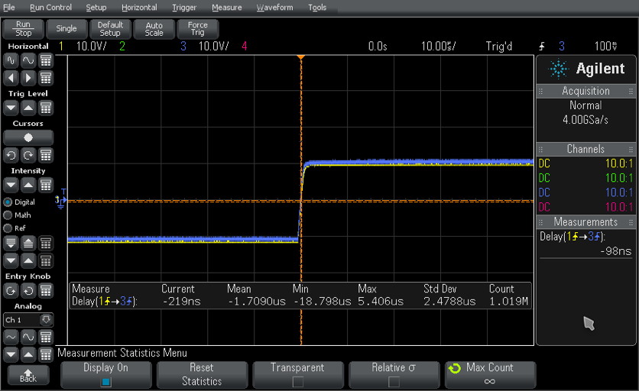The height and width of the screenshot is (391, 639).
Task: Rotate the Cursors knob counterclockwise
Action: pos(11,155)
